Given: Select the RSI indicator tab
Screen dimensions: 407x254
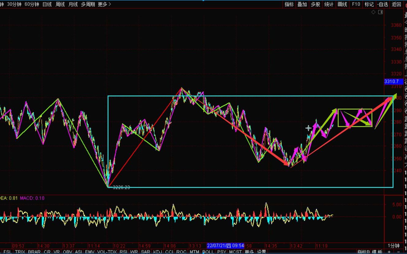Looking at the screenshot, I should point(124,252).
